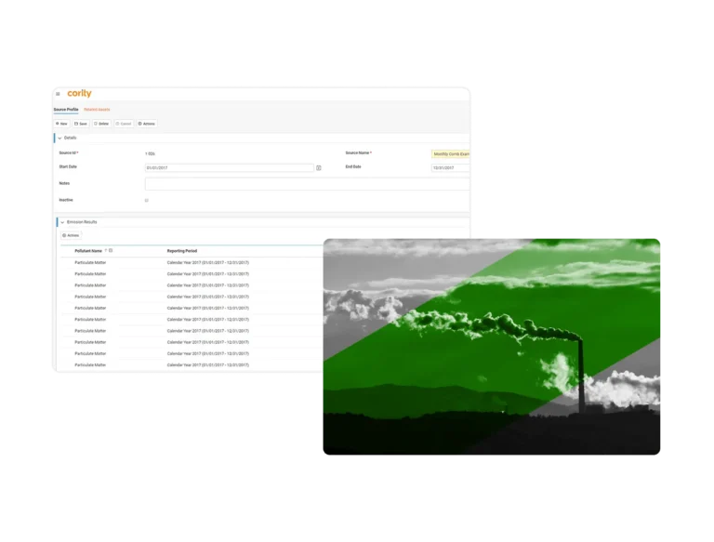Open Actions in the top toolbar
Viewport: 714px width, 542px height.
[x=147, y=124]
